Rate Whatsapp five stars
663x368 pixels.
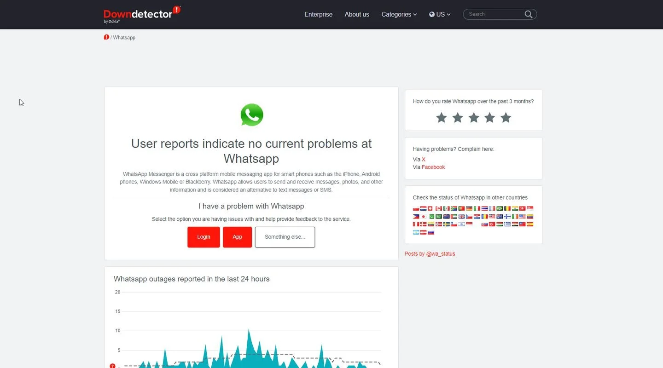(506, 118)
